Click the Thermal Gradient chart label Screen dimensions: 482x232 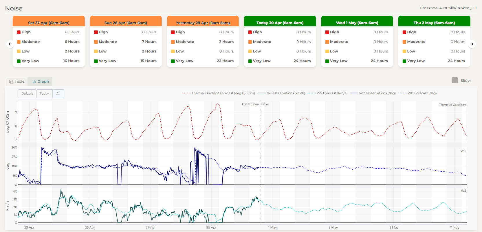tap(452, 105)
